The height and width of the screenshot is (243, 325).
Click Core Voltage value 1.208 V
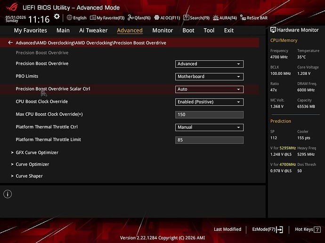pyautogui.click(x=304, y=73)
